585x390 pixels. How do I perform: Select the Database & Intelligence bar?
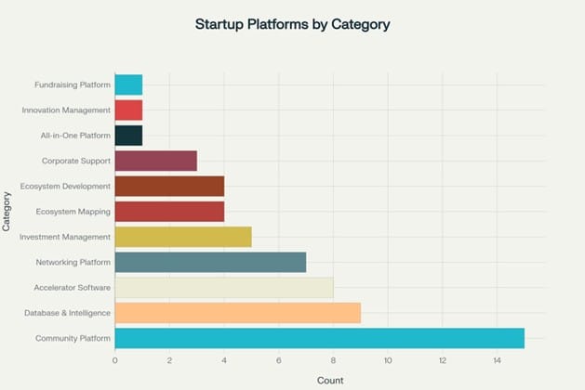[238, 313]
